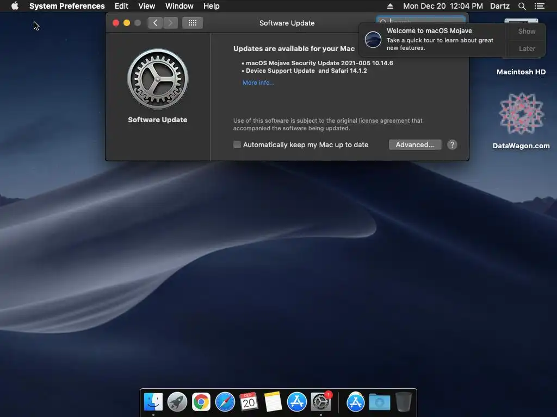Screen dimensions: 557x417
Task: Open the original license agreement link
Action: tap(373, 121)
